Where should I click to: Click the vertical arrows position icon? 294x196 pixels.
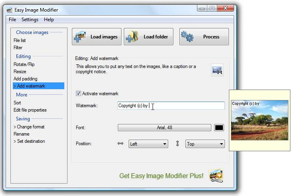pyautogui.click(x=177, y=144)
